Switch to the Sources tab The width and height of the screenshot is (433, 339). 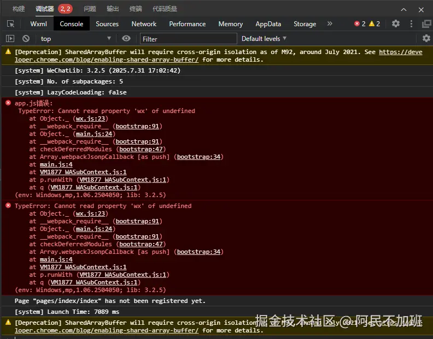point(107,24)
